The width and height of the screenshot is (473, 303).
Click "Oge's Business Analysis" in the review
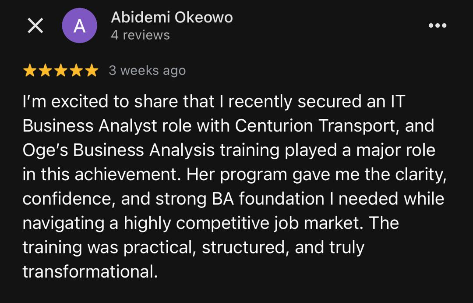[118, 150]
